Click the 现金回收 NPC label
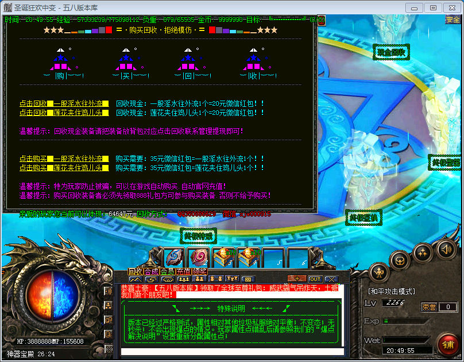Screen dimensions: 464x362 click(x=391, y=53)
